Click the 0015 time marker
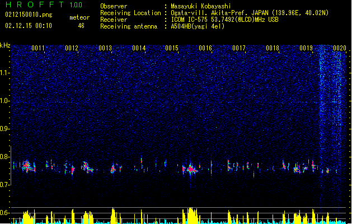The height and width of the screenshot is (224, 352). click(x=172, y=48)
